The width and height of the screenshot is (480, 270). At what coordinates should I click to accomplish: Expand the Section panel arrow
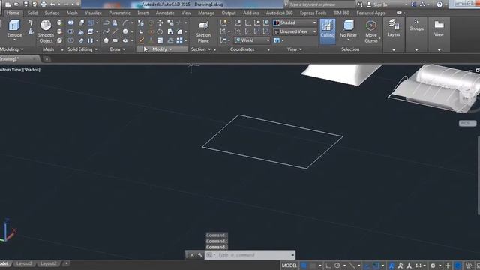click(210, 49)
